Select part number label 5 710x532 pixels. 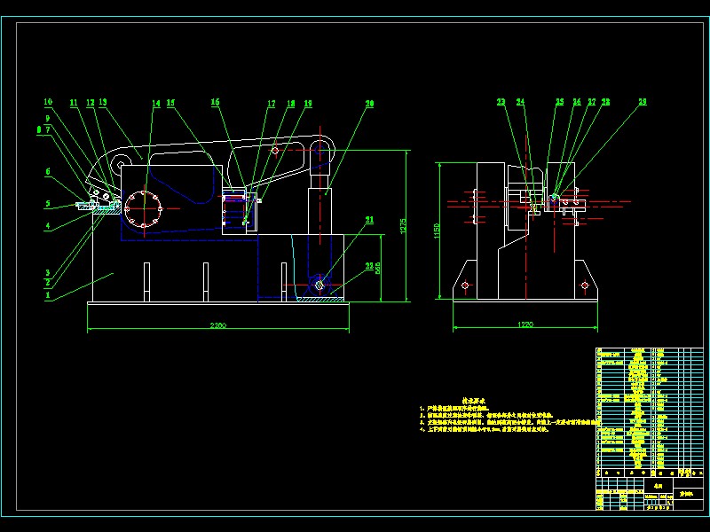pos(48,204)
